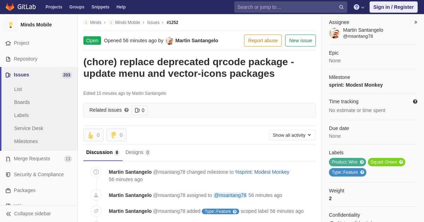Image resolution: width=424 pixels, height=222 pixels.
Task: Open Milestones in sidebar
Action: click(x=26, y=141)
